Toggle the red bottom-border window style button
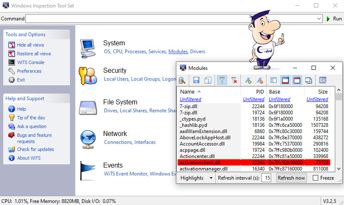This screenshot has height=205, width=344. [x=297, y=80]
